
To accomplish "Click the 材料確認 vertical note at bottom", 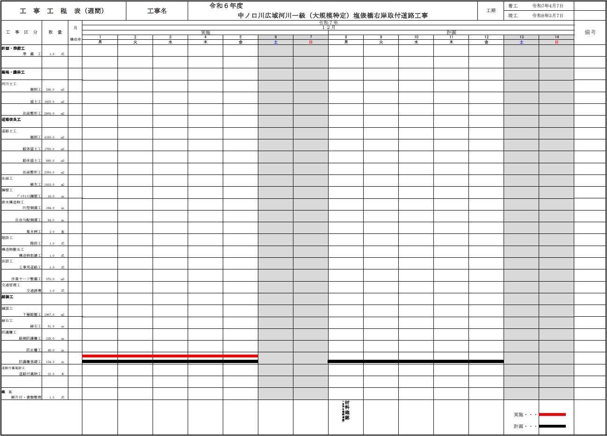I will click(x=346, y=411).
